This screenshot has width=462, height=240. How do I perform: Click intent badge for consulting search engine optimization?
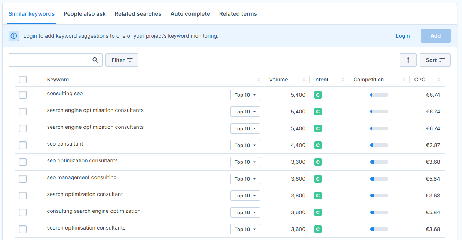pyautogui.click(x=318, y=212)
